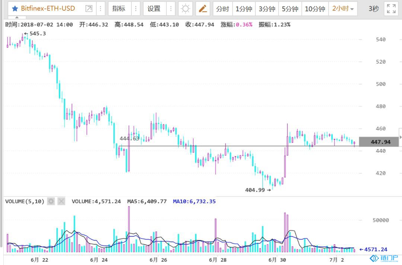Click the 振幅:1.23% amplitude text
The width and height of the screenshot is (402, 265).
[274, 25]
